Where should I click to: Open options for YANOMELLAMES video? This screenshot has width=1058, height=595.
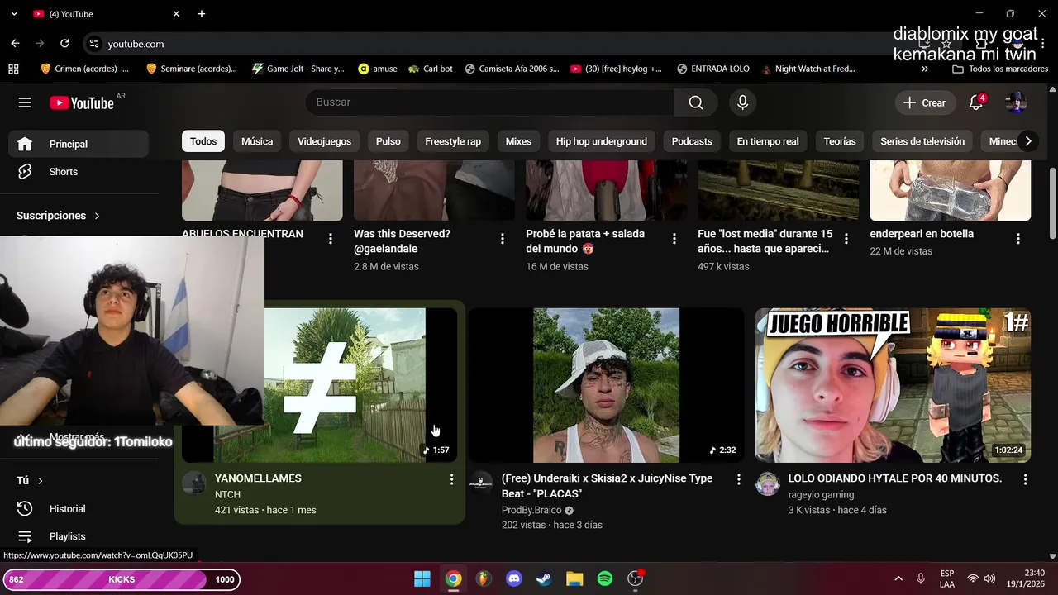[451, 479]
